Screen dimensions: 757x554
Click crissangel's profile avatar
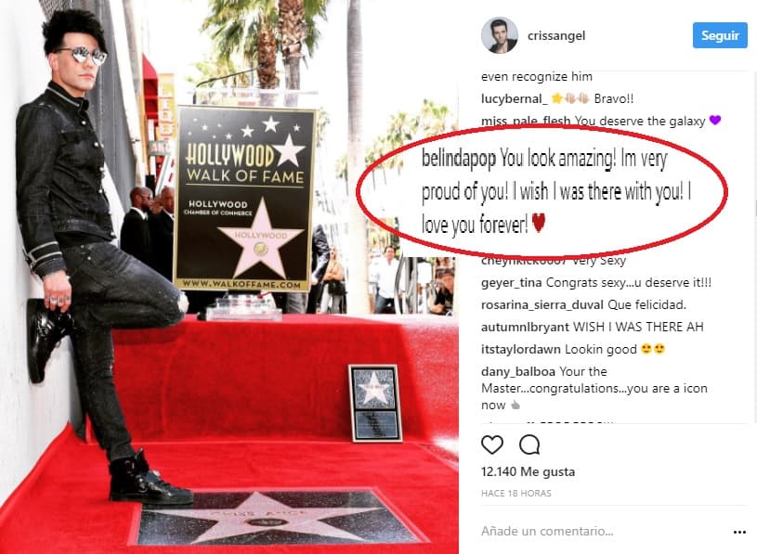point(499,35)
